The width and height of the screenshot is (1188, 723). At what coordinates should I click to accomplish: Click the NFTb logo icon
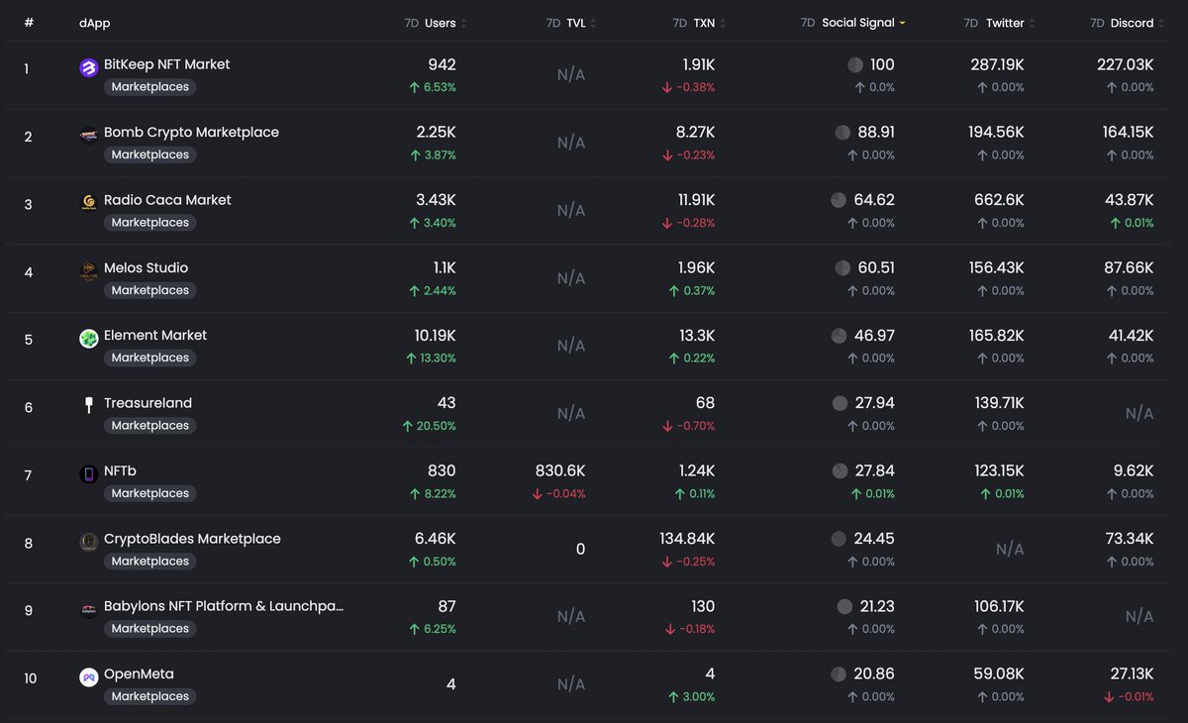tap(89, 474)
